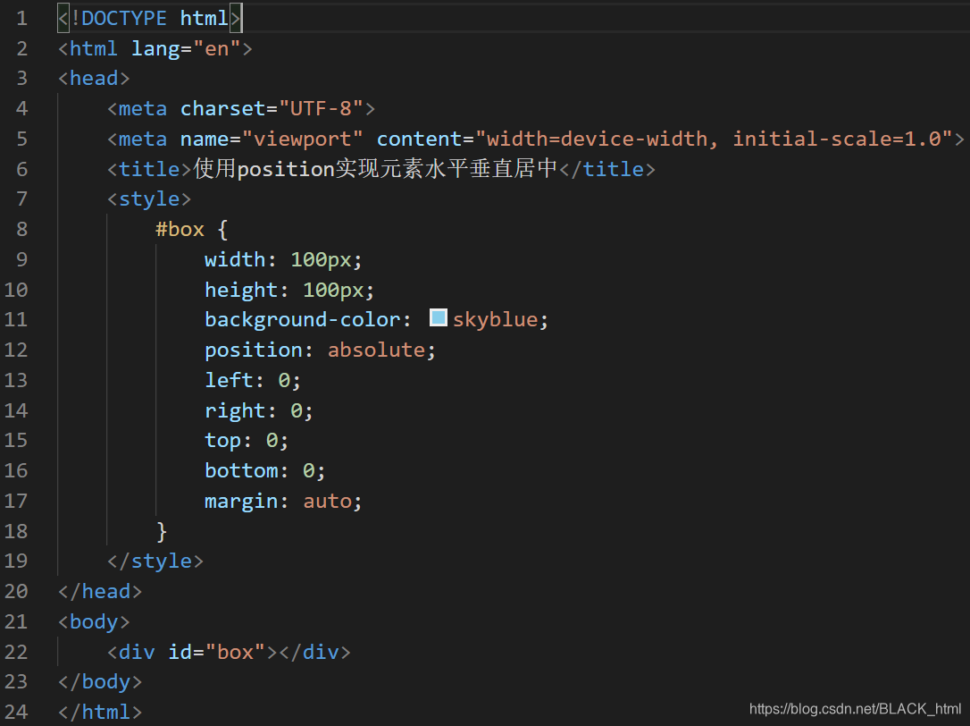Click line number 1 in the gutter
The image size is (970, 726).
(x=21, y=18)
